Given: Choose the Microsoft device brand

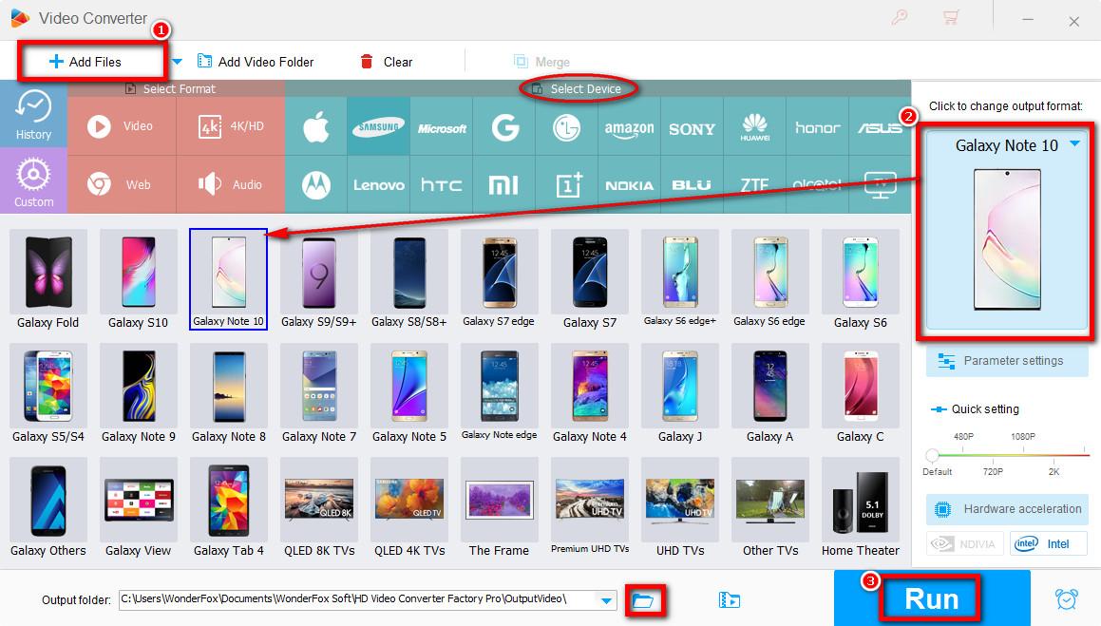Looking at the screenshot, I should (x=442, y=127).
